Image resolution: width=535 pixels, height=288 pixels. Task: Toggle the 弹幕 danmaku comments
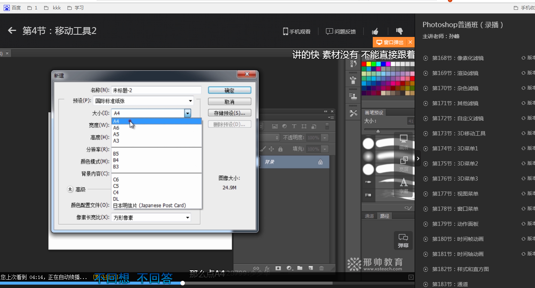403,241
